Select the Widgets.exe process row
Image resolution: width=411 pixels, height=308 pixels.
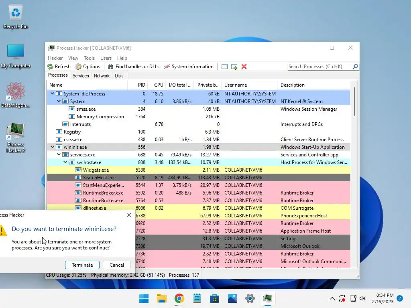198,170
